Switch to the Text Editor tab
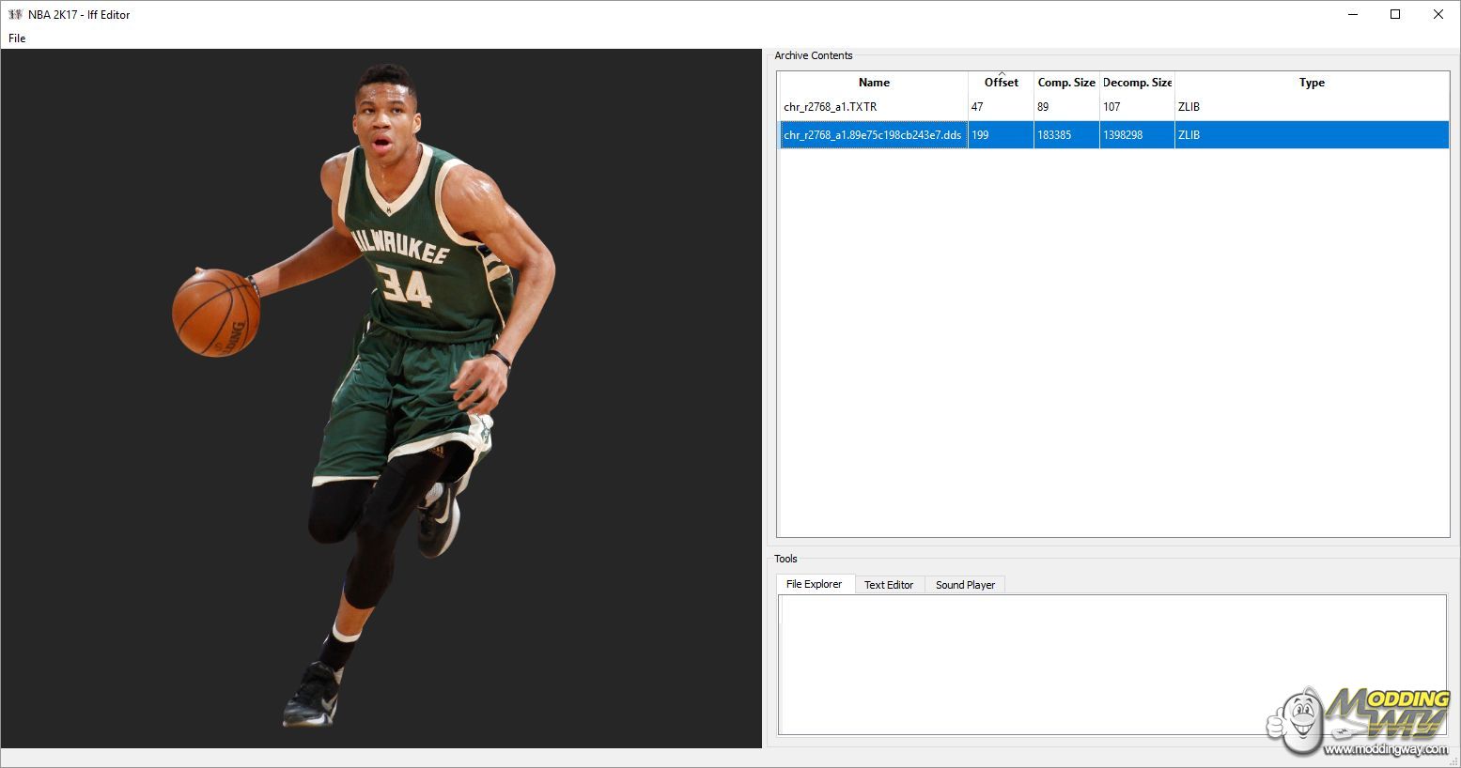This screenshot has width=1461, height=768. 888,585
